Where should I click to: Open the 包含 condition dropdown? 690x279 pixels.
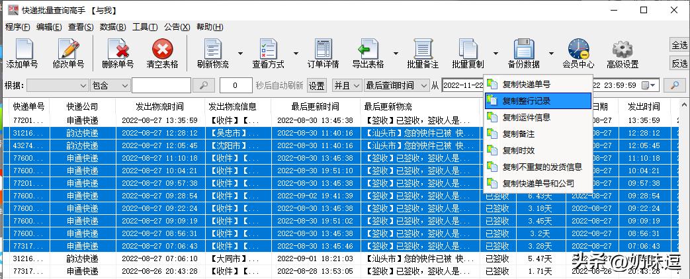110,85
